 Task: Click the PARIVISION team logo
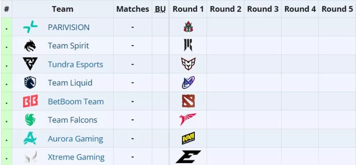30,27
